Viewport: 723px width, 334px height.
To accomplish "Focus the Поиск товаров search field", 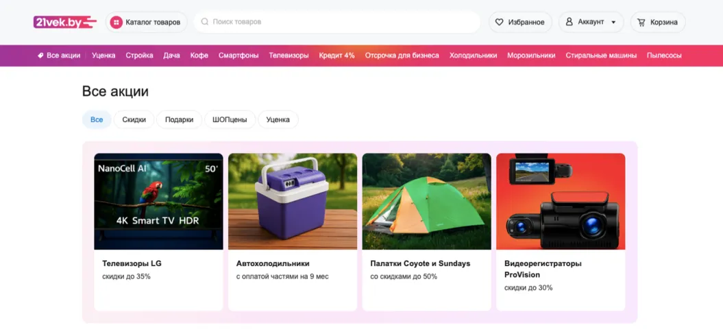I will tap(337, 22).
